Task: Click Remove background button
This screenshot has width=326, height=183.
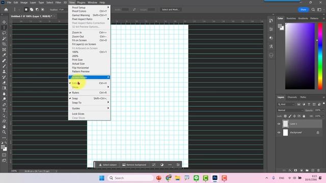Action: click(134, 165)
